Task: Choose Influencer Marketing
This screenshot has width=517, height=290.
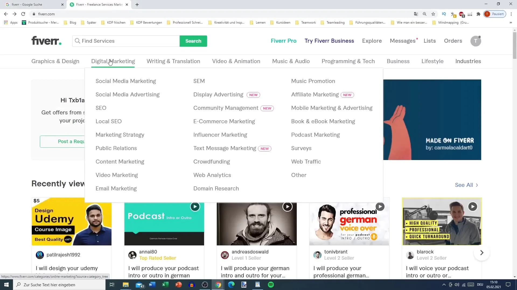Action: [x=220, y=135]
